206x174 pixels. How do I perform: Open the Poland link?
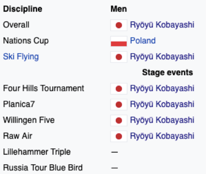point(143,40)
